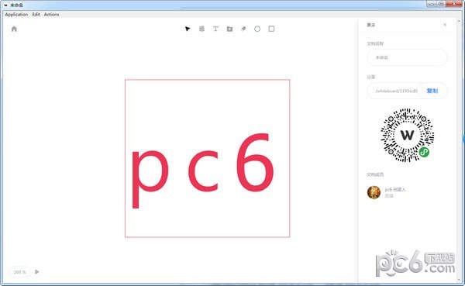Select the Circle shape tool

click(x=257, y=29)
